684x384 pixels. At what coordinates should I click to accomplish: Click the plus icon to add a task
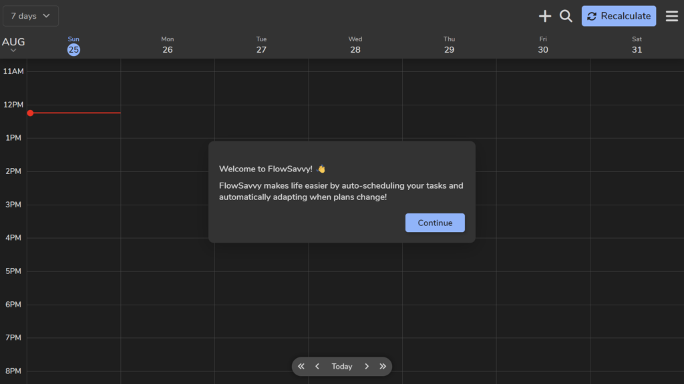pyautogui.click(x=545, y=16)
